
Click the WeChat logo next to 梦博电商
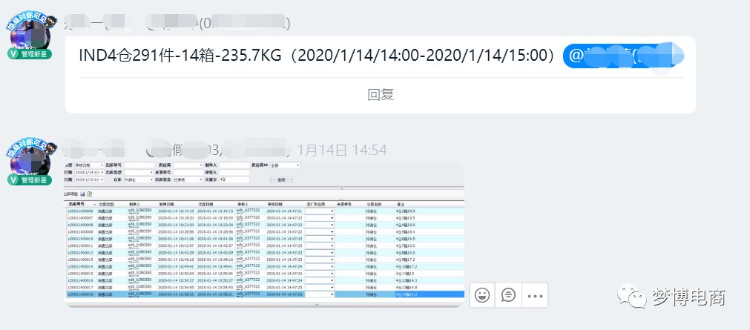tap(630, 297)
